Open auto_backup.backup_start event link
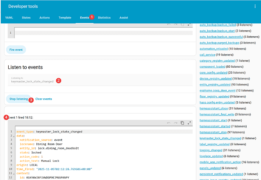This screenshot has width=261, height=180. [217, 31]
